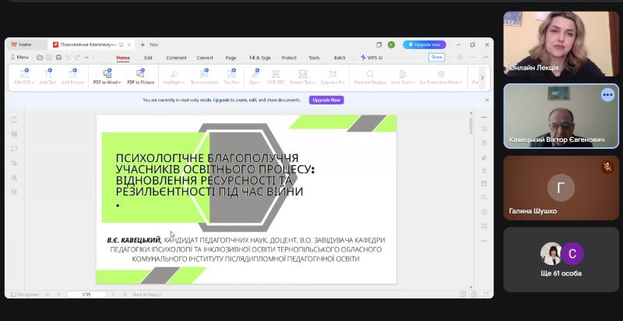Click Back to Page 2 link
Image resolution: width=623 pixels, height=321 pixels.
146,295
